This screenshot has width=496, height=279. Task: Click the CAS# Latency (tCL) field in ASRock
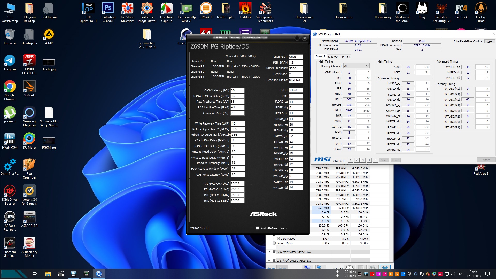click(x=237, y=90)
